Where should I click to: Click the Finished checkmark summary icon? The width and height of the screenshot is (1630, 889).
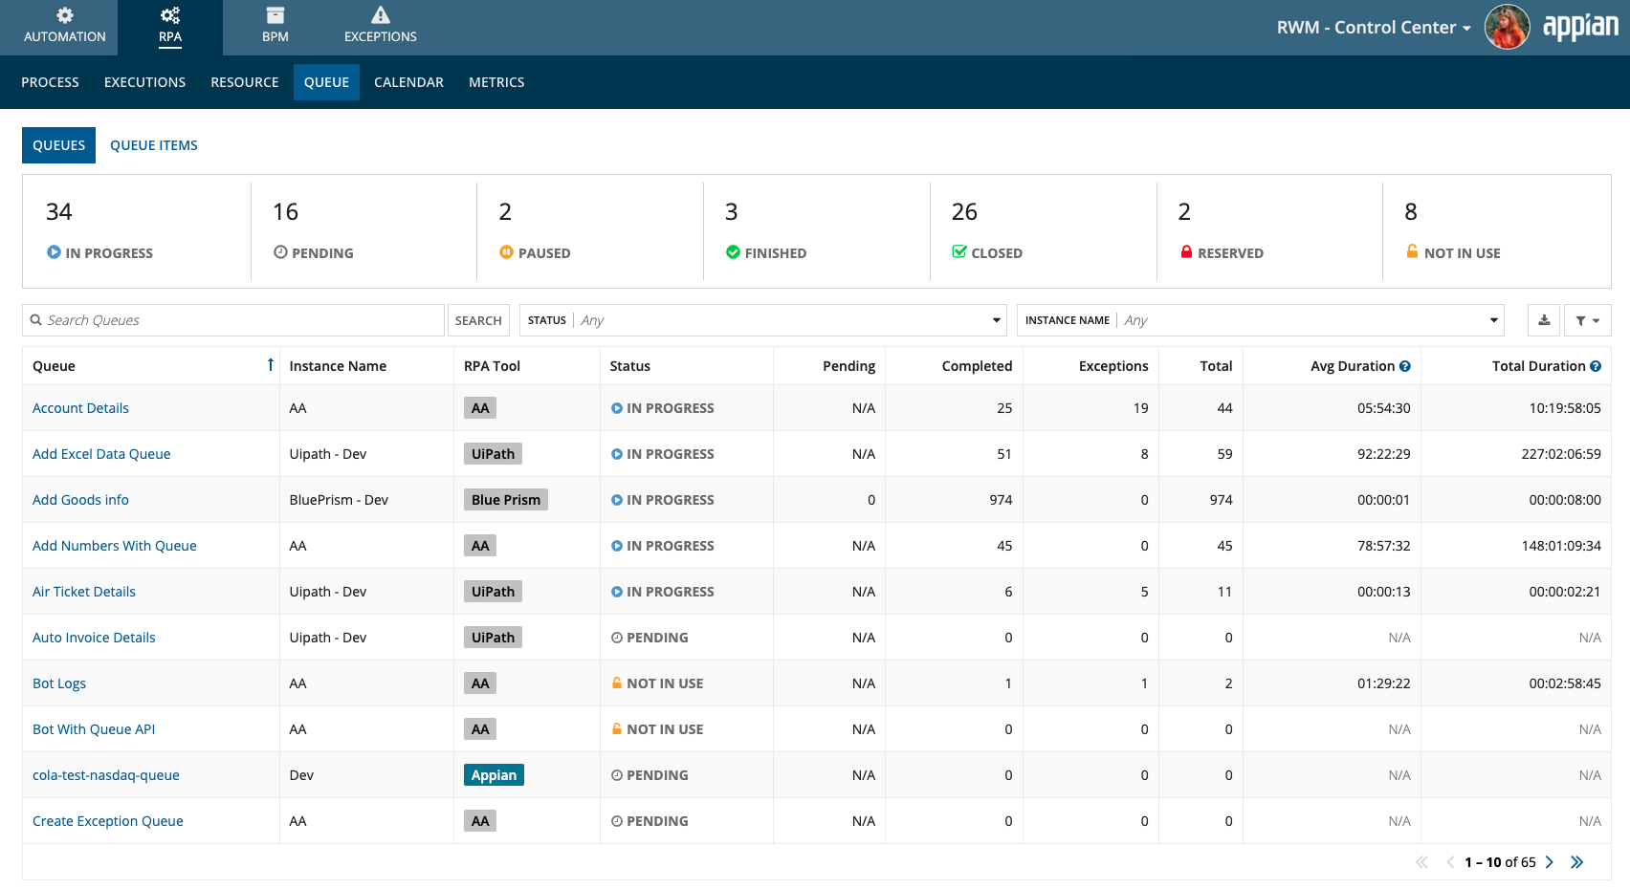coord(733,252)
